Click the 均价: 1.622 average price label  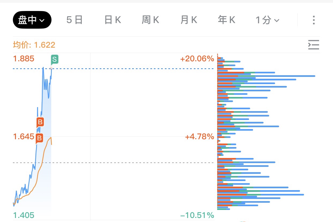click(34, 45)
